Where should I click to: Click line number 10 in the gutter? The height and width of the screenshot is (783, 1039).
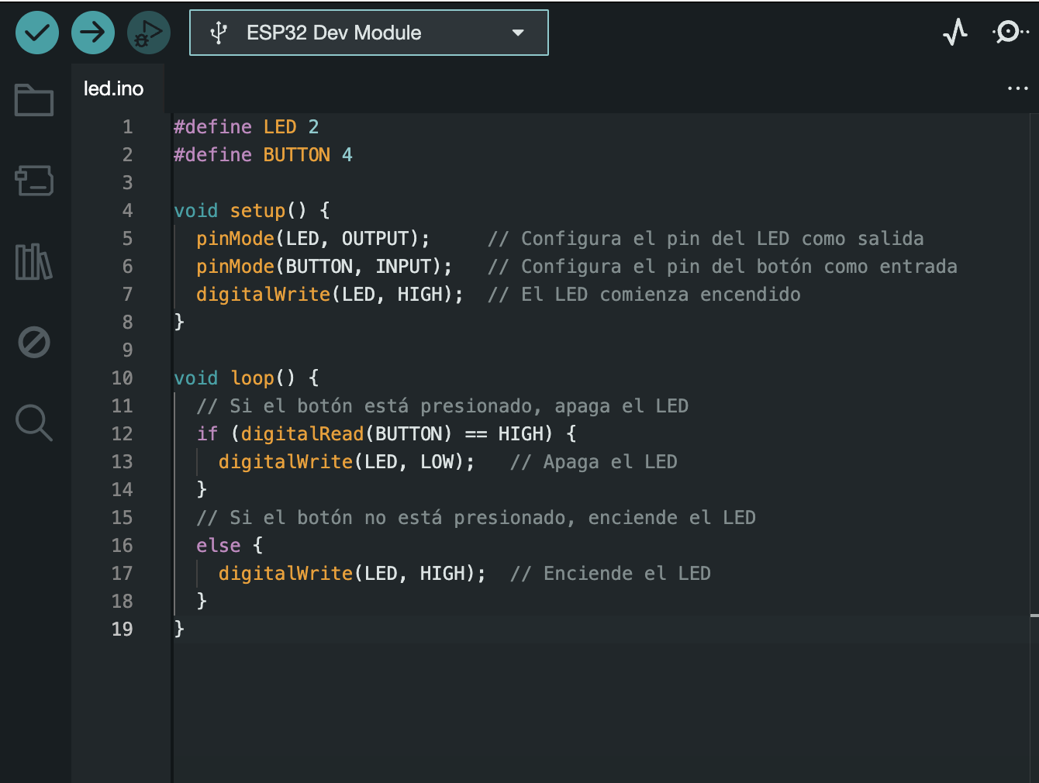(122, 378)
